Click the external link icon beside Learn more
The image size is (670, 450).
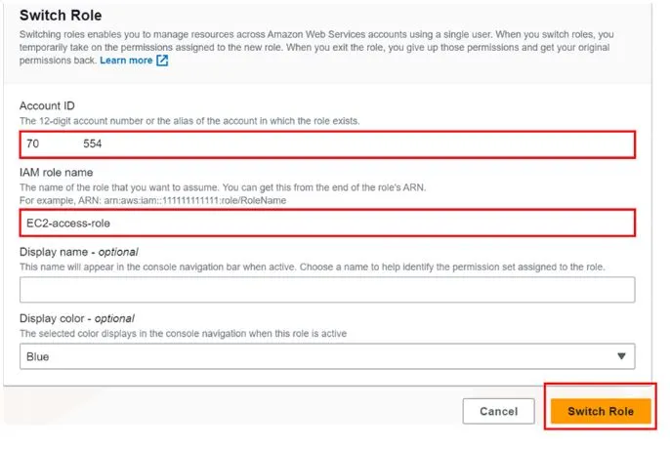[162, 61]
